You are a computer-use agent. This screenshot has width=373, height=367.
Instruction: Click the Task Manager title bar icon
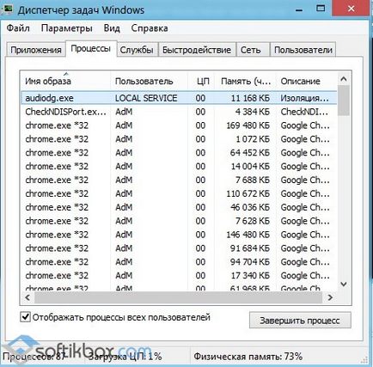tap(8, 9)
